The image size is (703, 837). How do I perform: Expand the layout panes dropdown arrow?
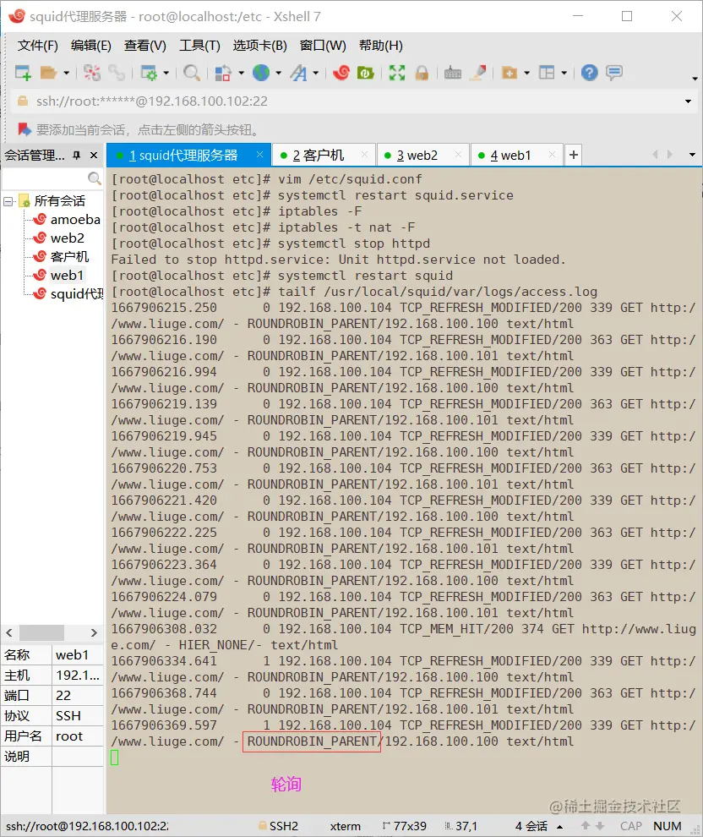(564, 73)
